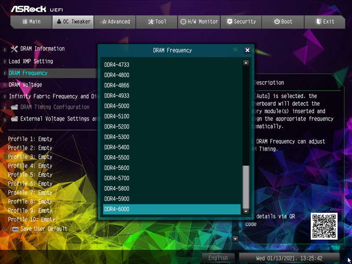Image resolution: width=352 pixels, height=264 pixels.
Task: Go to the Tool tab
Action: tap(157, 22)
